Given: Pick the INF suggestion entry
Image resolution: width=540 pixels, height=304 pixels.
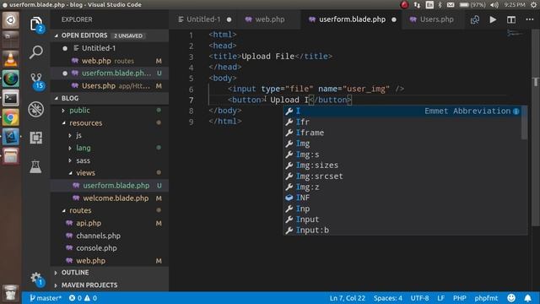Looking at the screenshot, I should (x=402, y=198).
